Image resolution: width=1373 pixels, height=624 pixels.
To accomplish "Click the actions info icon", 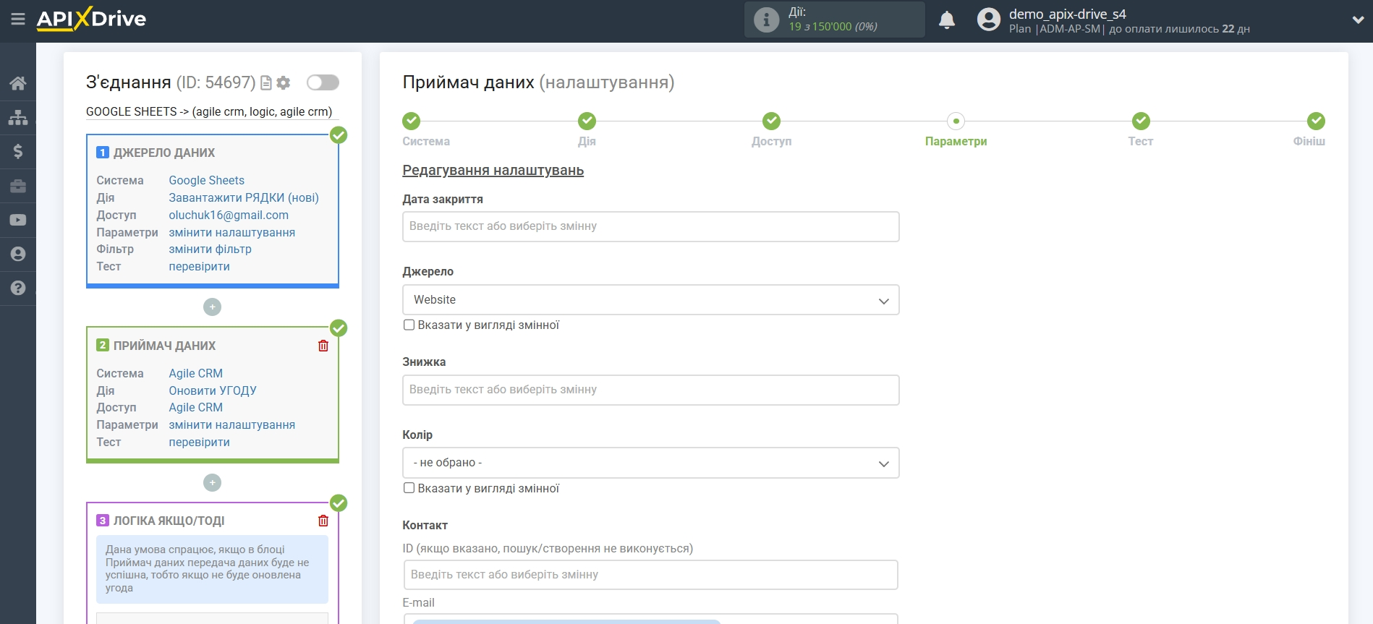I will 766,20.
